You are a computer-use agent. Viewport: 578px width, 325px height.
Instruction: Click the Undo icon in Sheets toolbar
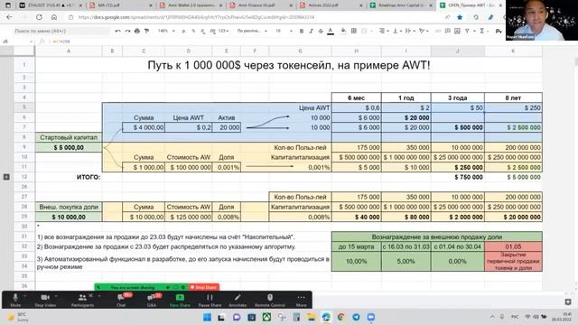[x=117, y=31]
